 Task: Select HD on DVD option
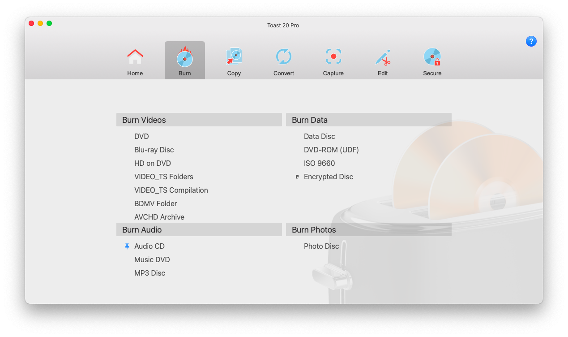153,163
